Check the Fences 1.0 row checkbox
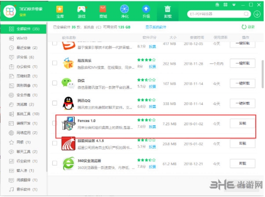Image resolution: width=265 pixels, height=197 pixels. pyautogui.click(x=54, y=123)
